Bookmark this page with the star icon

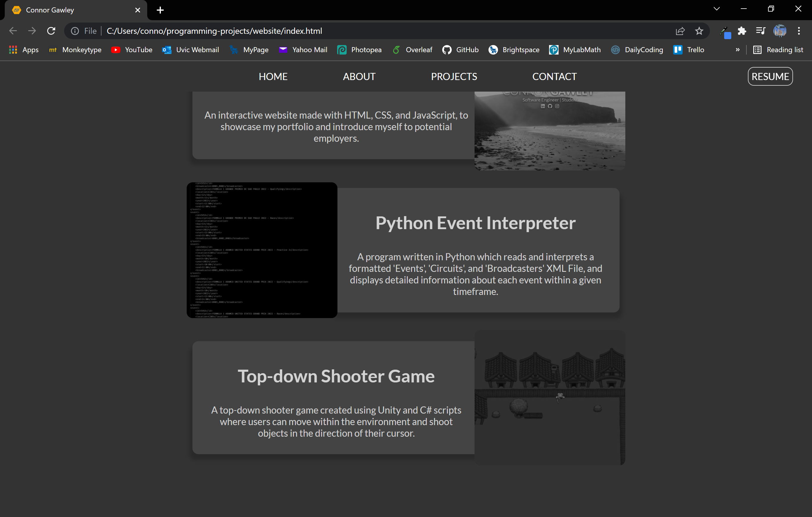pos(699,31)
